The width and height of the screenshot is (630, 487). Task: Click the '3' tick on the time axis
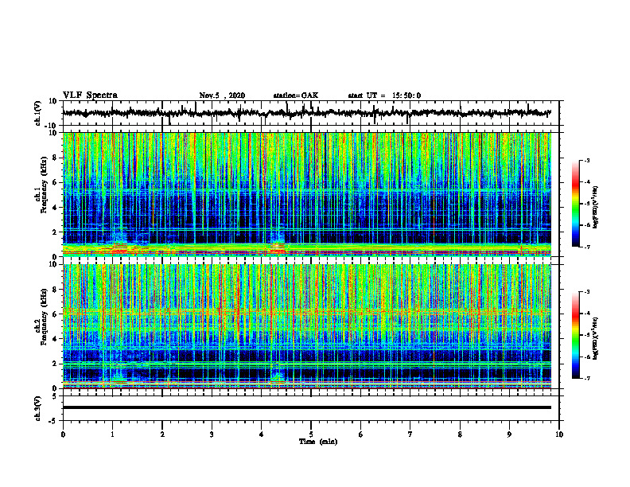(x=212, y=434)
